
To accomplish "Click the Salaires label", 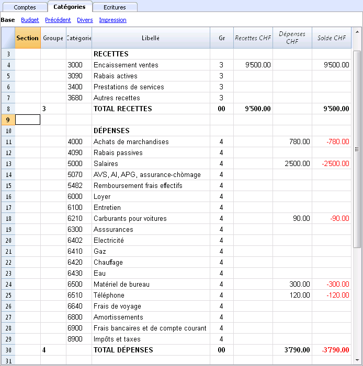I will (106, 163).
